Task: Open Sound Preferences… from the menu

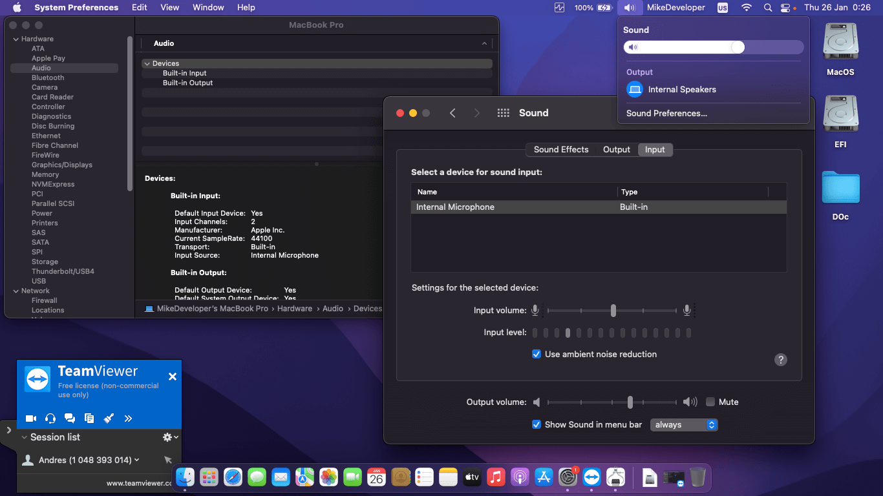Action: click(x=666, y=113)
